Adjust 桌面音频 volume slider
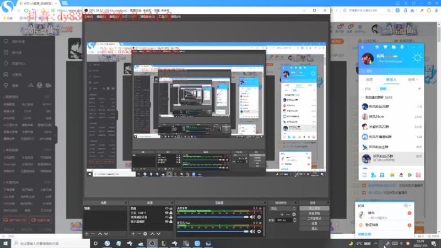The width and height of the screenshot is (441, 248). pyautogui.click(x=213, y=217)
